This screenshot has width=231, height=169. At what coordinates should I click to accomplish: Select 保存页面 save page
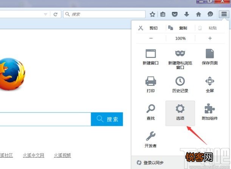pyautogui.click(x=210, y=57)
